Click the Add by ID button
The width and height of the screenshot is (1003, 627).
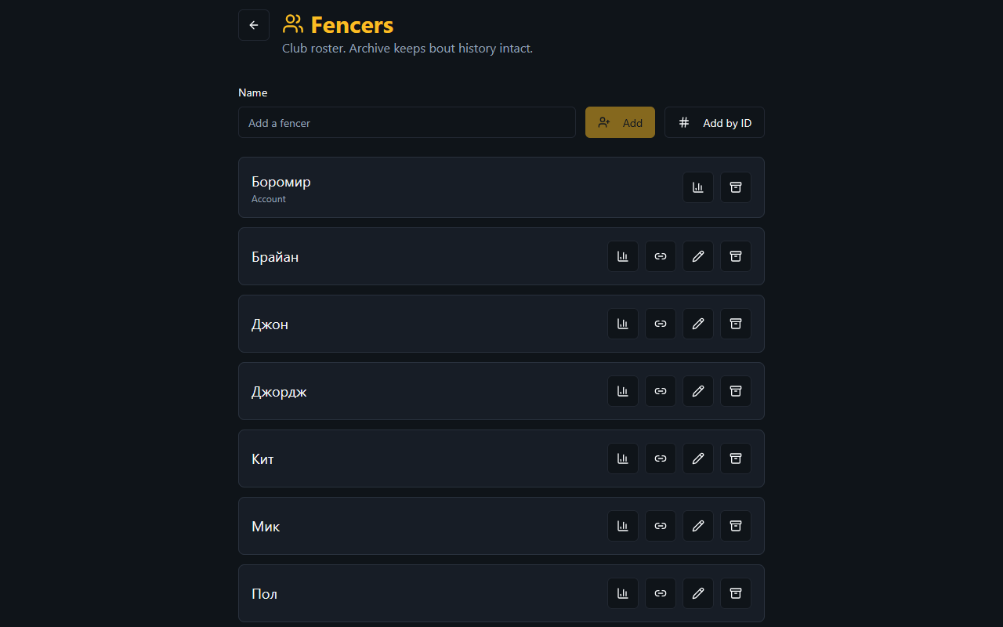click(x=715, y=122)
